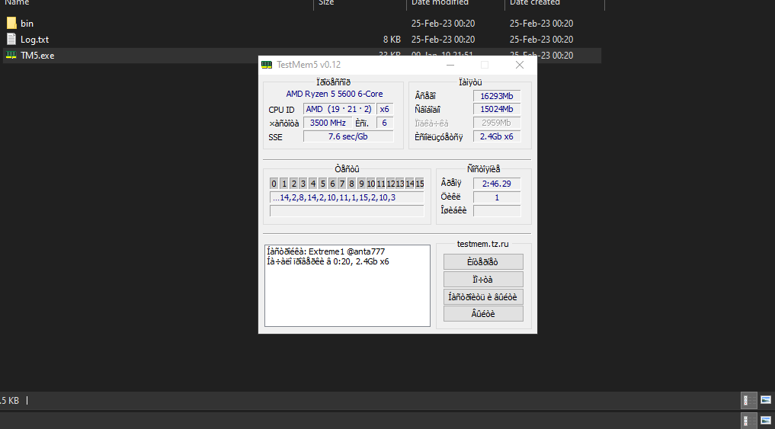
Task: Click Log.txt date created cell
Action: tap(541, 40)
